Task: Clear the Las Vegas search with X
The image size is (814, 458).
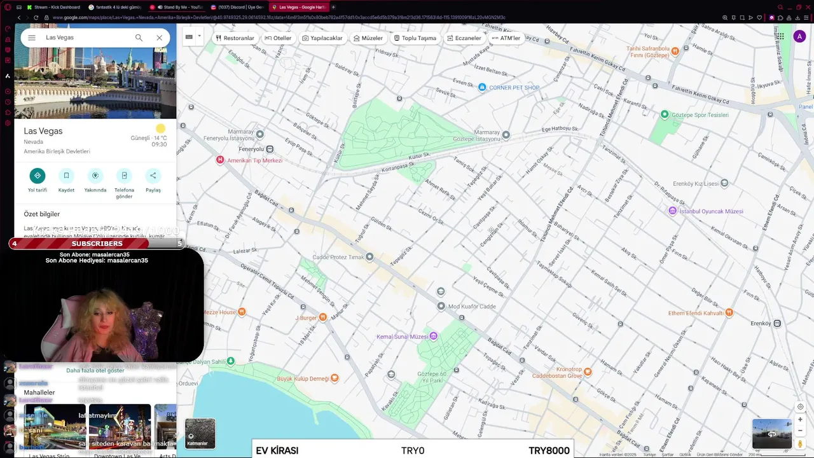Action: click(159, 38)
